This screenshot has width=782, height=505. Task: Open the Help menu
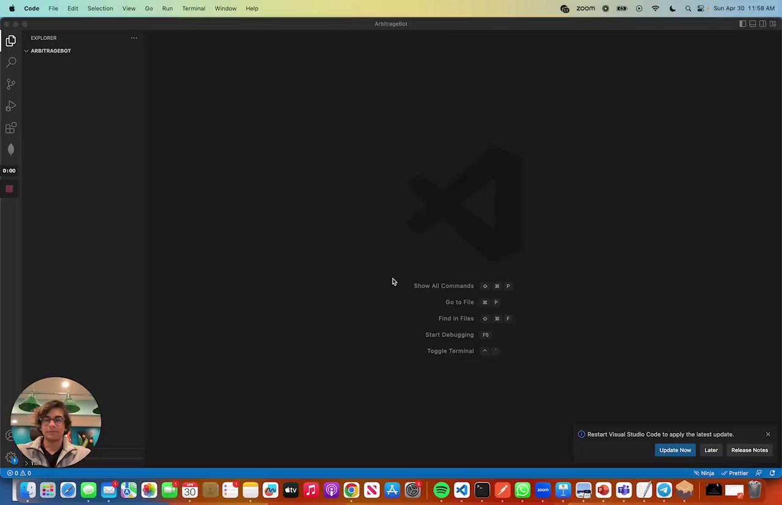(x=252, y=9)
